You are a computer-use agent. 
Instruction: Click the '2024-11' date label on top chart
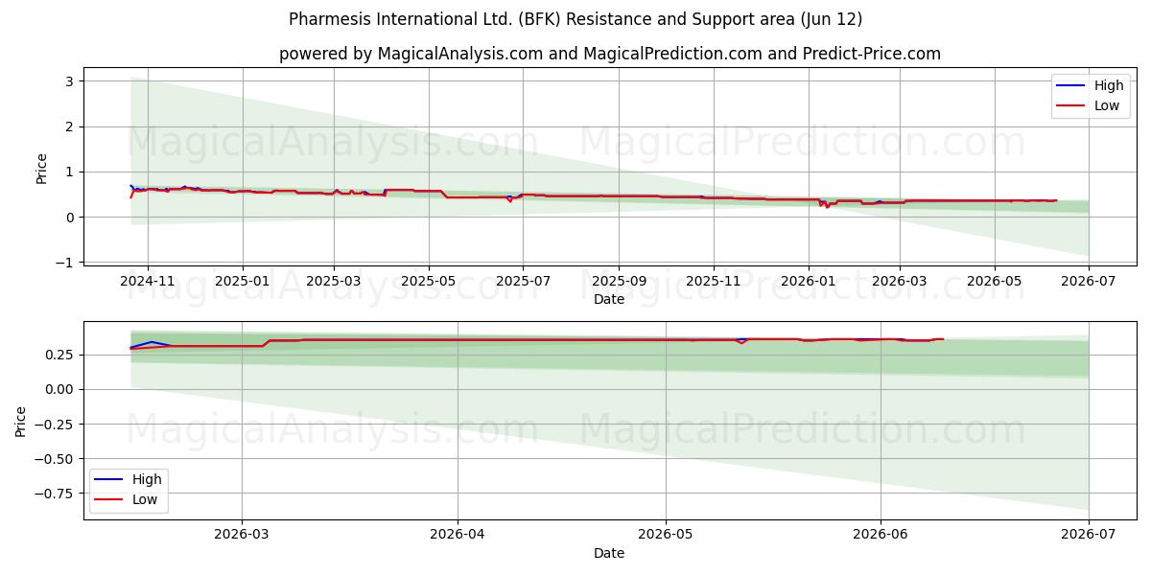click(x=148, y=282)
